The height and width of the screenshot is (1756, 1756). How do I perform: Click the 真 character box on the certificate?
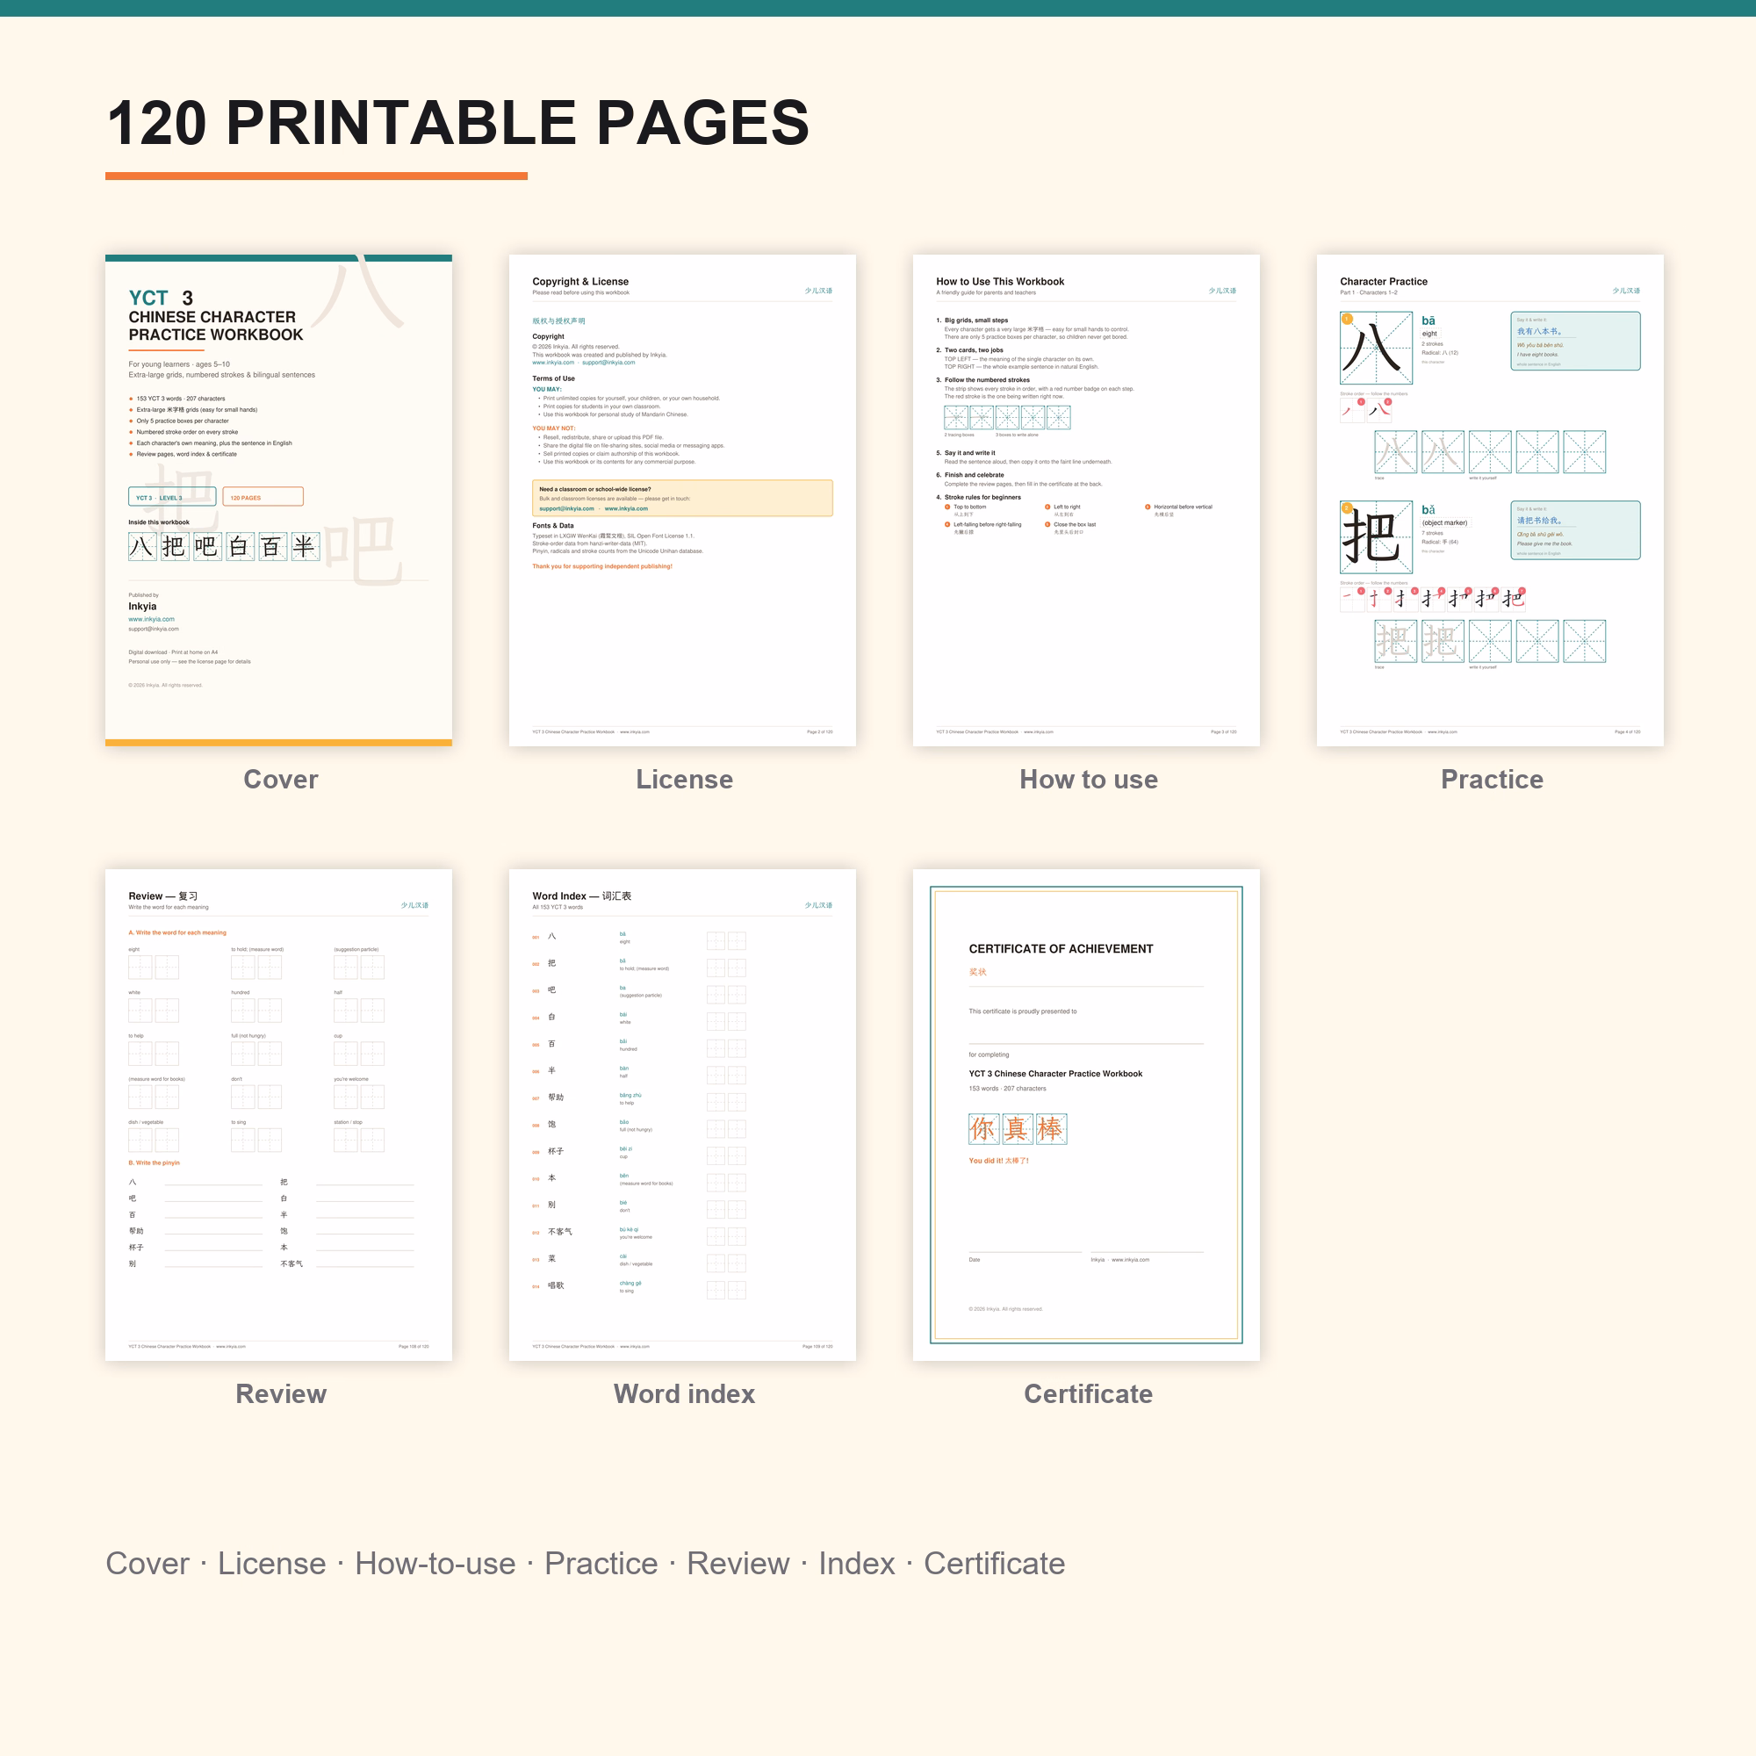click(1017, 1129)
